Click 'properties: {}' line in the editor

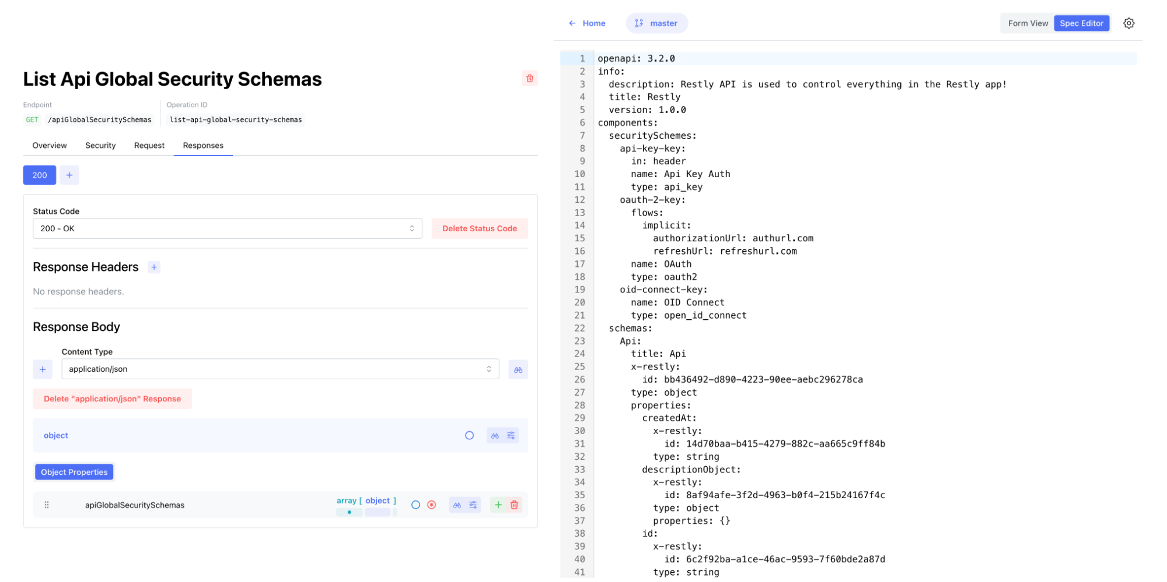pyautogui.click(x=691, y=520)
